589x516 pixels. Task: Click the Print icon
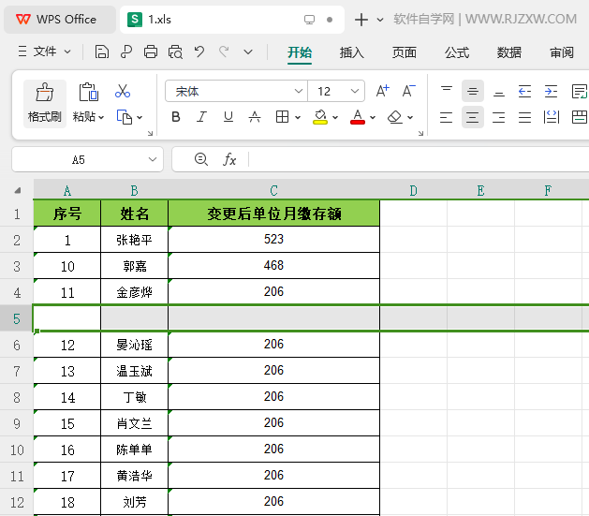151,52
